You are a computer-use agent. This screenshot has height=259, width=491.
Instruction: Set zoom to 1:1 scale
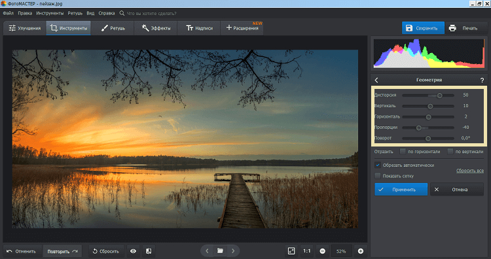tap(307, 251)
